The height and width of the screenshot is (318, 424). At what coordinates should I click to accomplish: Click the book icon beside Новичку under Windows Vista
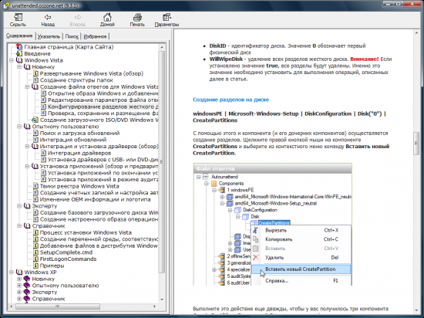point(27,67)
